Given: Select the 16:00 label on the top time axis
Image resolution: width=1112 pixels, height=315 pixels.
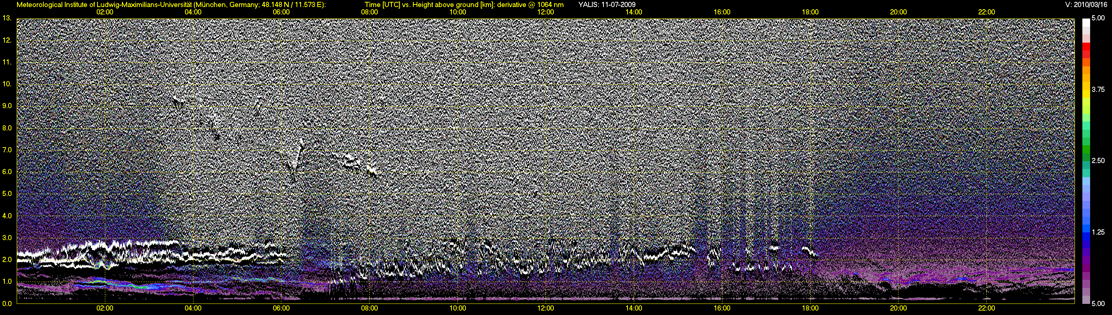Looking at the screenshot, I should [x=722, y=12].
